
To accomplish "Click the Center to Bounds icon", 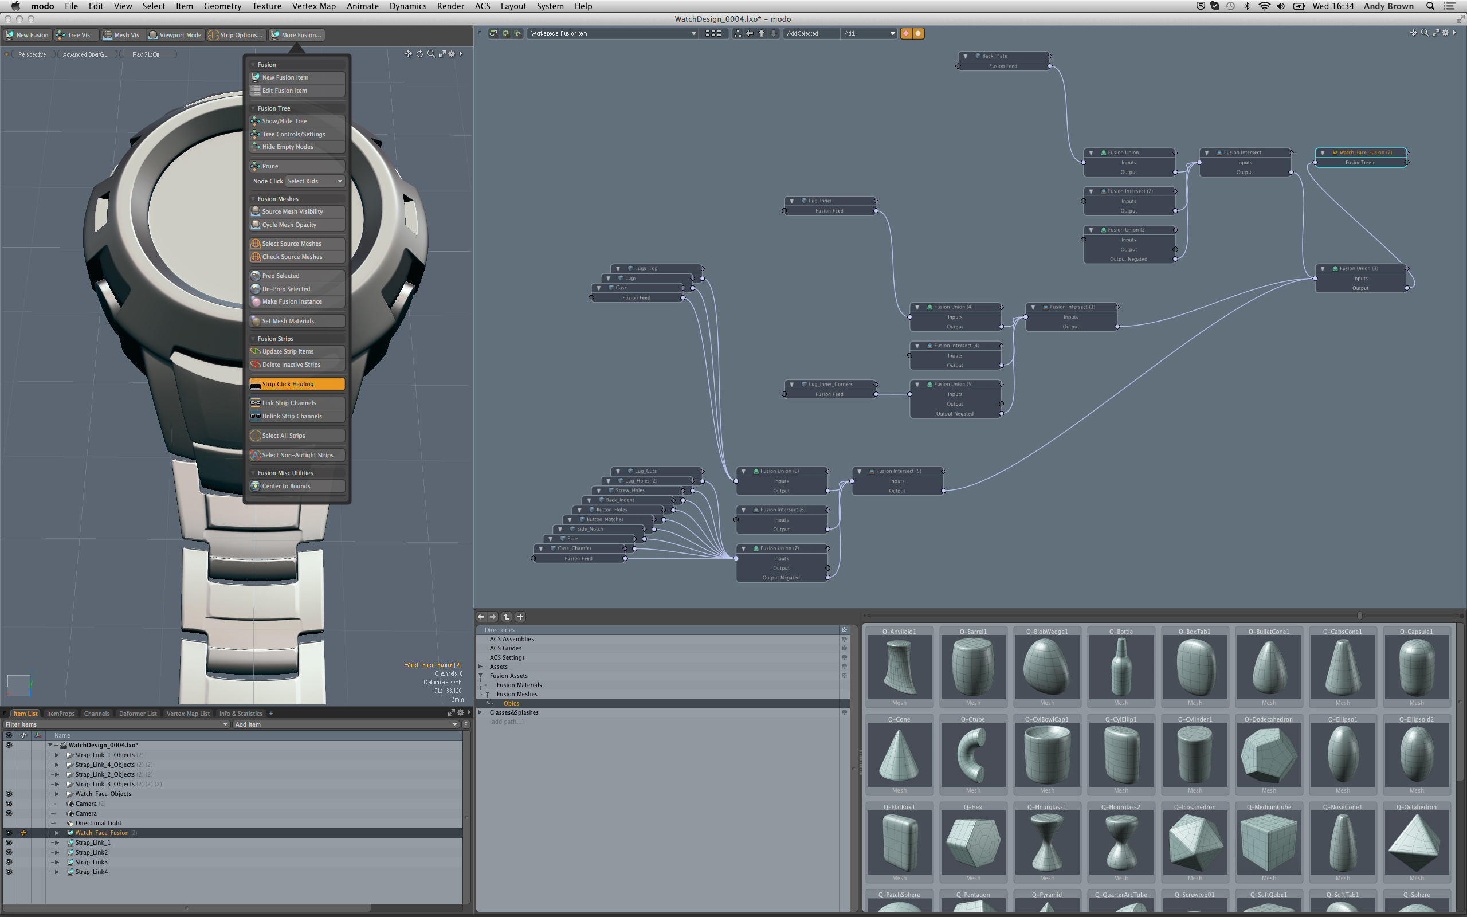I will [x=256, y=487].
